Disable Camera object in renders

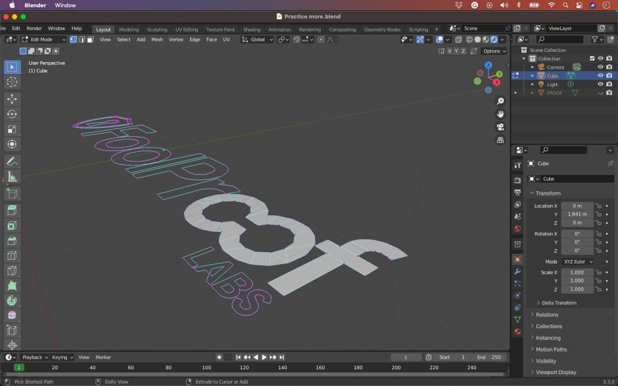click(610, 67)
